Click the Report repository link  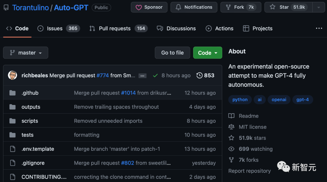click(x=249, y=171)
